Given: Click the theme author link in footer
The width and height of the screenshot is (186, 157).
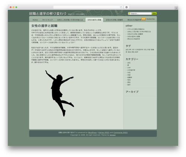Looking at the screenshot, I should click(x=113, y=135).
